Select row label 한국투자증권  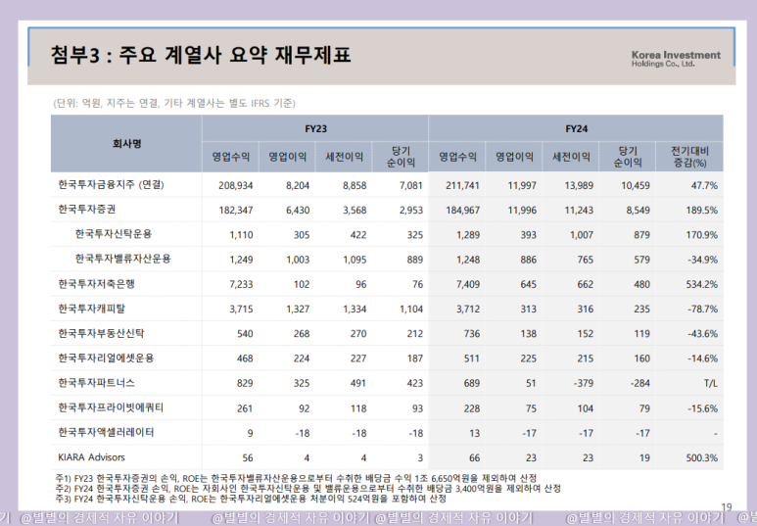pyautogui.click(x=87, y=210)
